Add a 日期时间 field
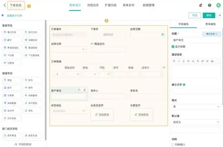Image resolution: width=223 pixels, height=147 pixels. pyautogui.click(x=33, y=40)
